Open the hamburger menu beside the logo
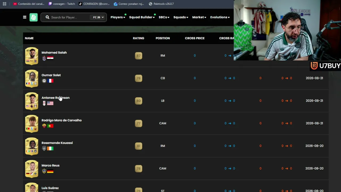 point(25,17)
